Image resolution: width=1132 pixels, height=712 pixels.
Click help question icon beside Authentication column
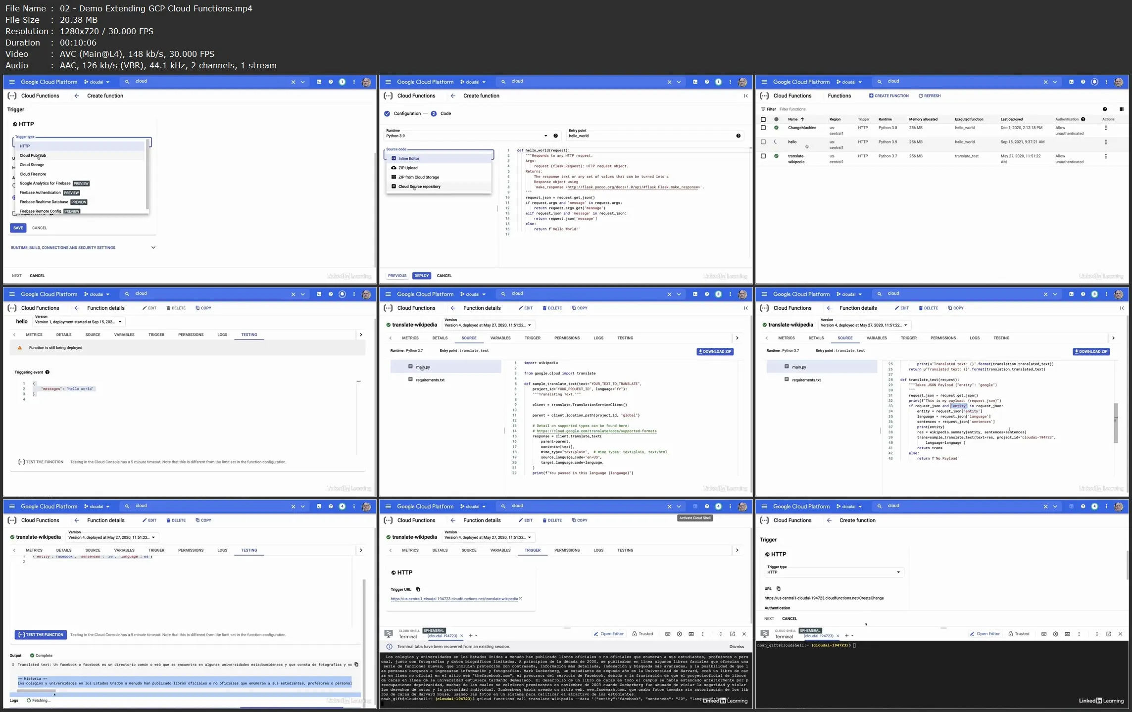coord(1083,119)
